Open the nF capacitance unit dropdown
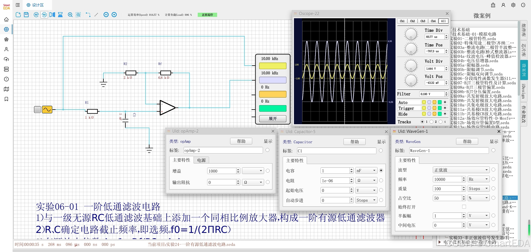The width and height of the screenshot is (531, 252). (x=366, y=171)
